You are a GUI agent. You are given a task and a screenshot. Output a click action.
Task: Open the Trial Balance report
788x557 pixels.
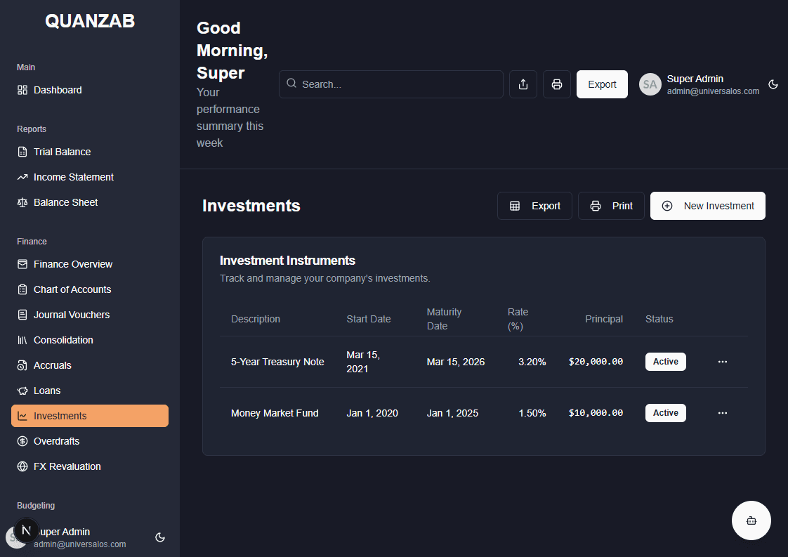[90, 152]
